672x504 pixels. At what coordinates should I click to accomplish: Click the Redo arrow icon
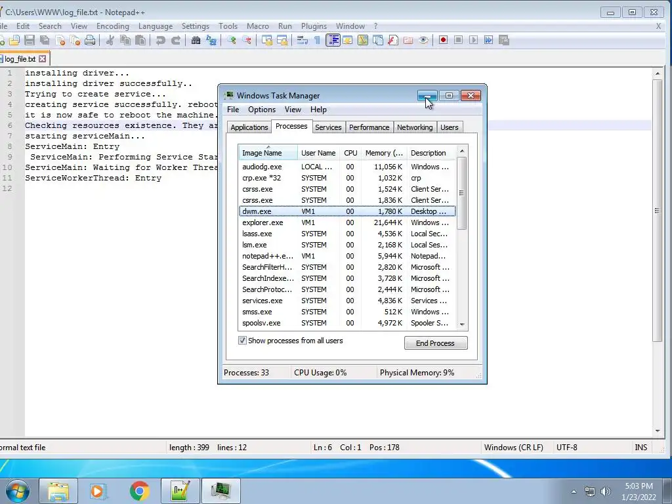176,40
